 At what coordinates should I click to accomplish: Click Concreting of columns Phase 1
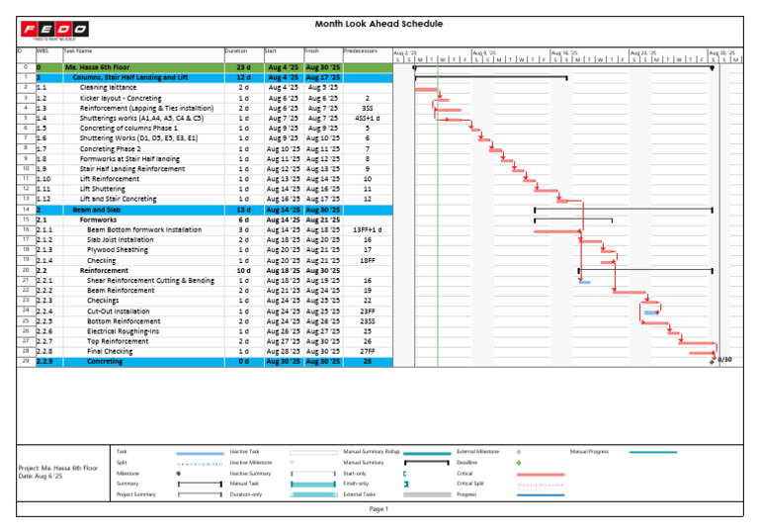click(x=128, y=129)
